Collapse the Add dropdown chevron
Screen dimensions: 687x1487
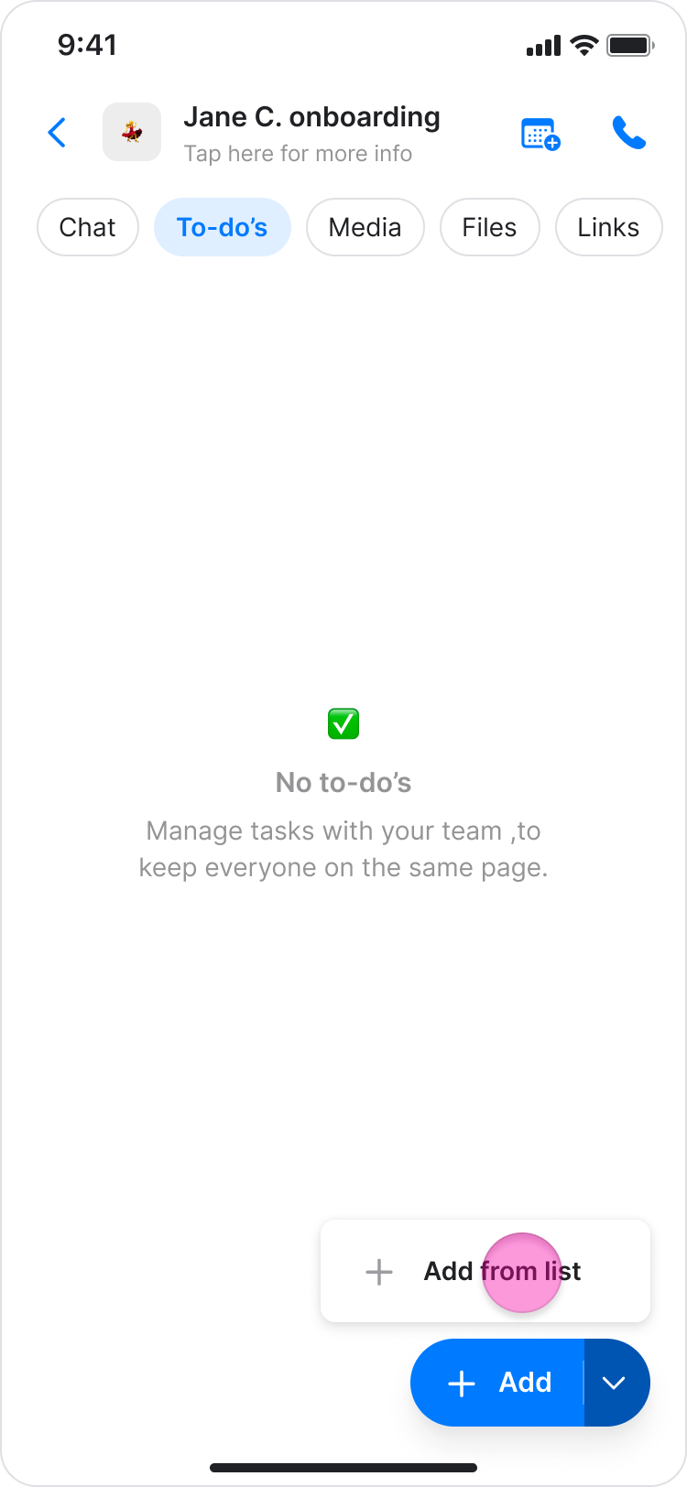(x=615, y=1383)
